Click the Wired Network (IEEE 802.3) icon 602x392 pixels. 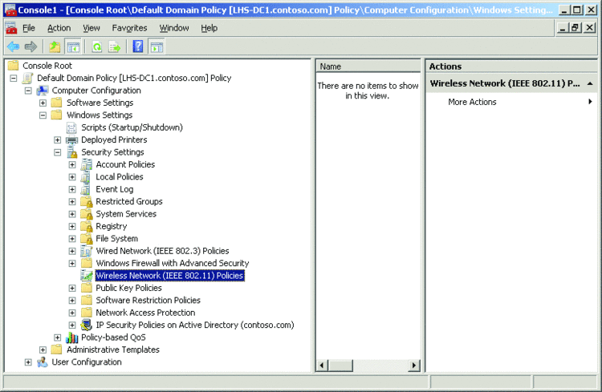coord(87,251)
